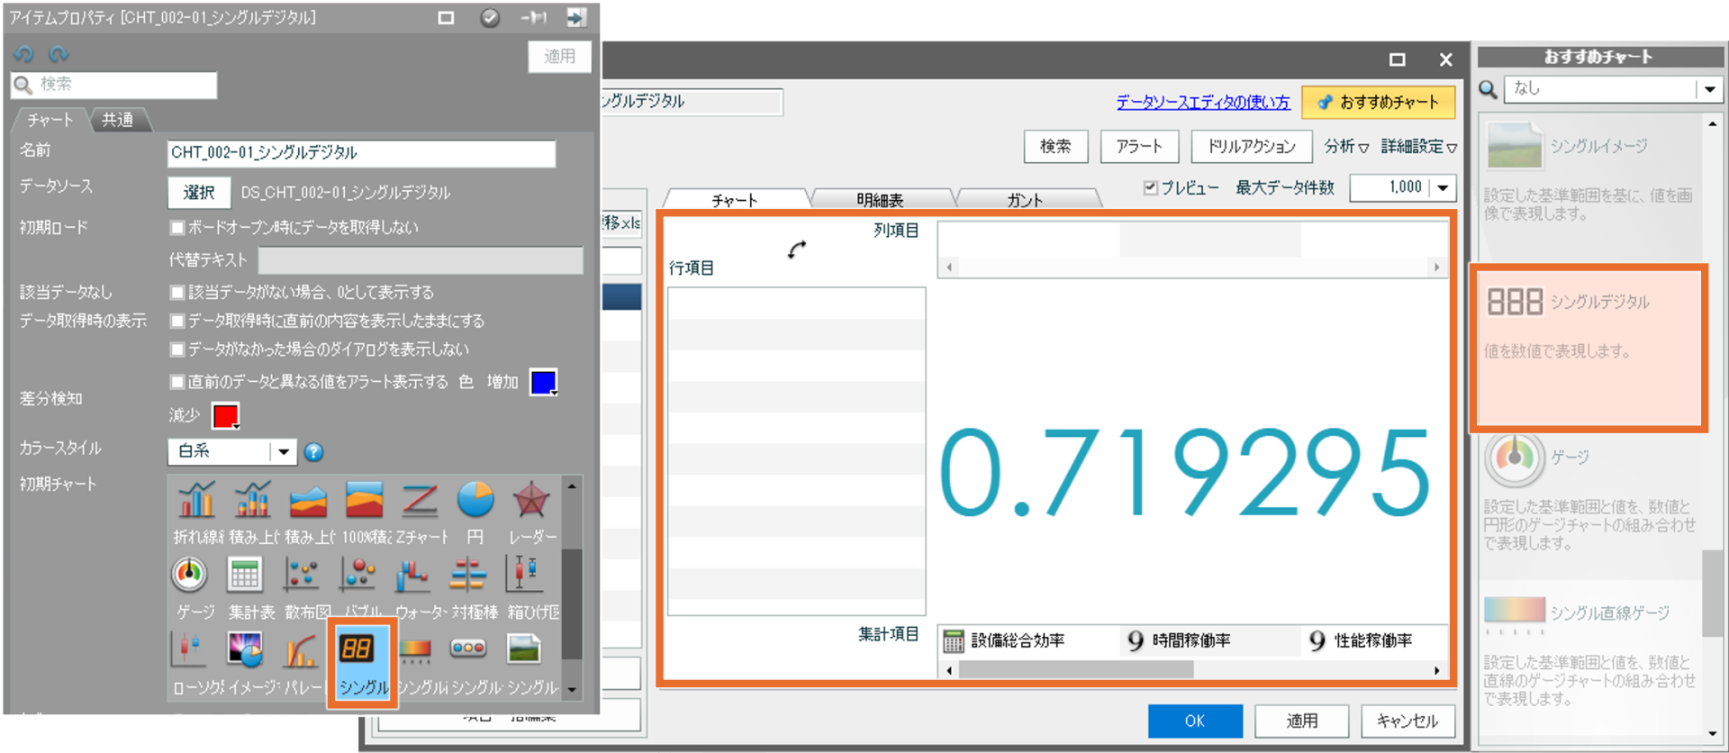
Task: Select the 円 pie chart icon
Action: 475,501
